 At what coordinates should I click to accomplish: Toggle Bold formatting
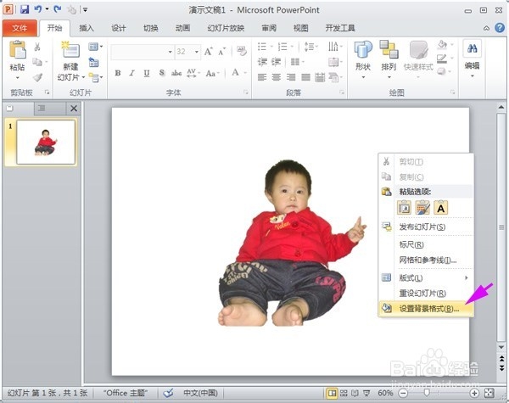point(118,73)
